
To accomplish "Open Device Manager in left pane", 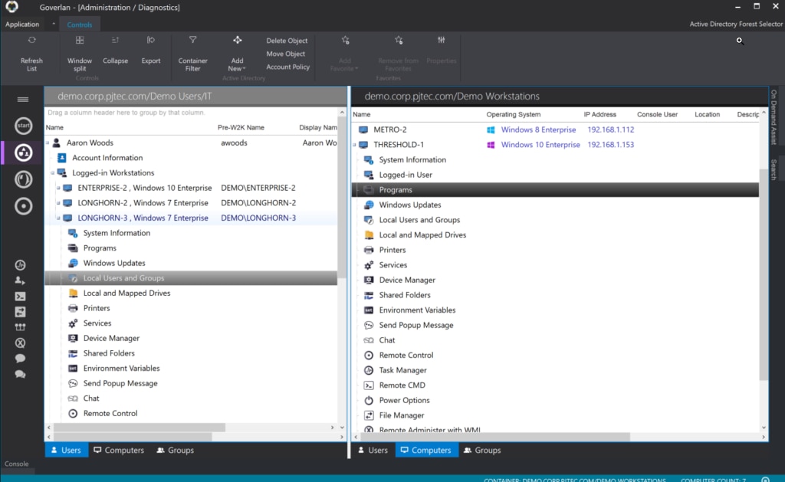I will pos(111,338).
